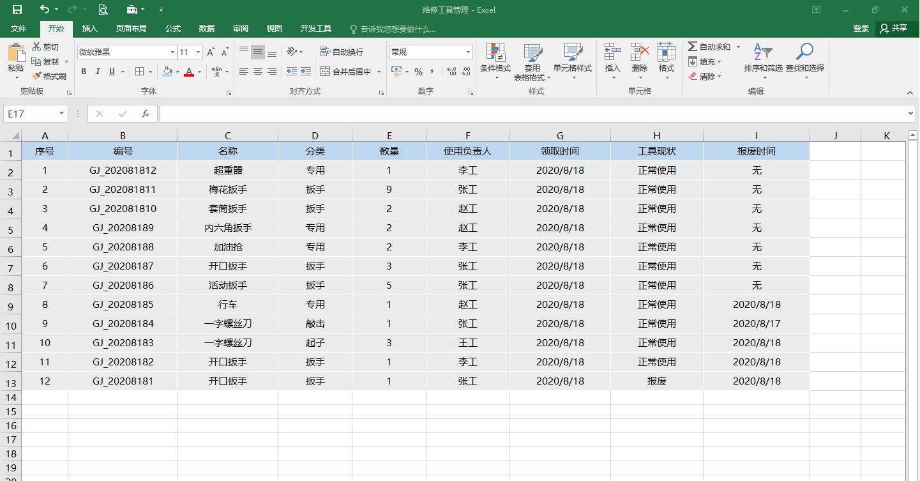Apply bold formatting with the B icon
The height and width of the screenshot is (481, 920).
tap(83, 71)
